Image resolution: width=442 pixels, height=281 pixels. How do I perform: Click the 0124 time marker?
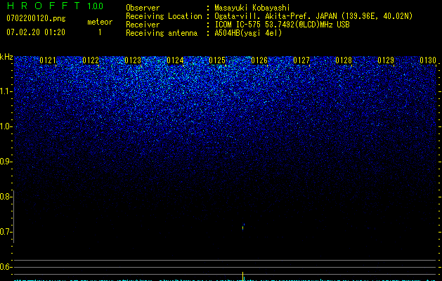(x=175, y=60)
